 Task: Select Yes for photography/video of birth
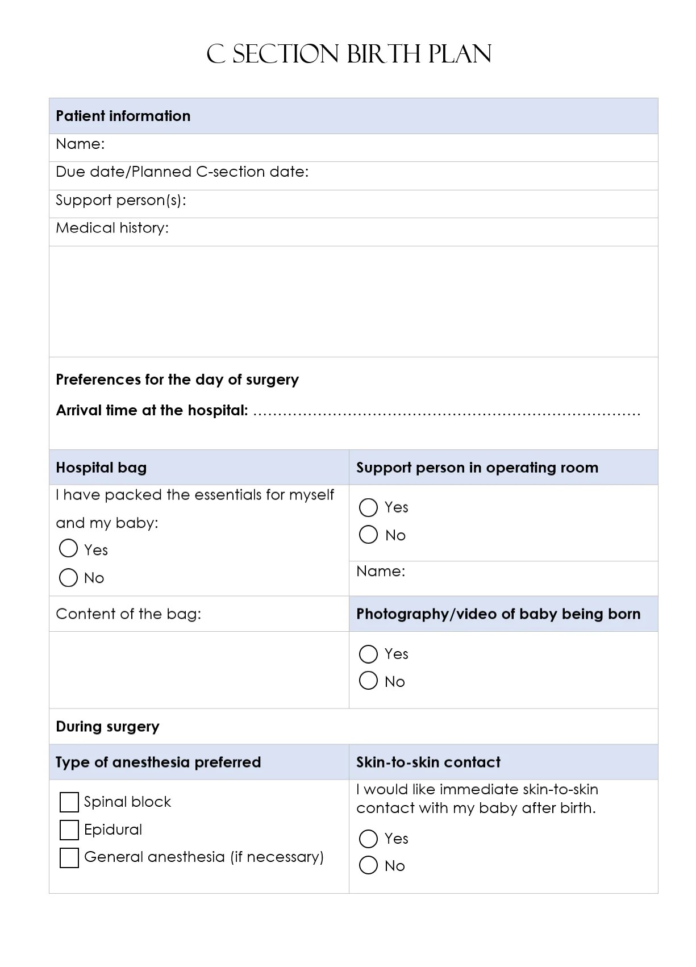368,654
